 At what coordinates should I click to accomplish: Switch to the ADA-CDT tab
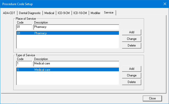pyautogui.click(x=9, y=13)
